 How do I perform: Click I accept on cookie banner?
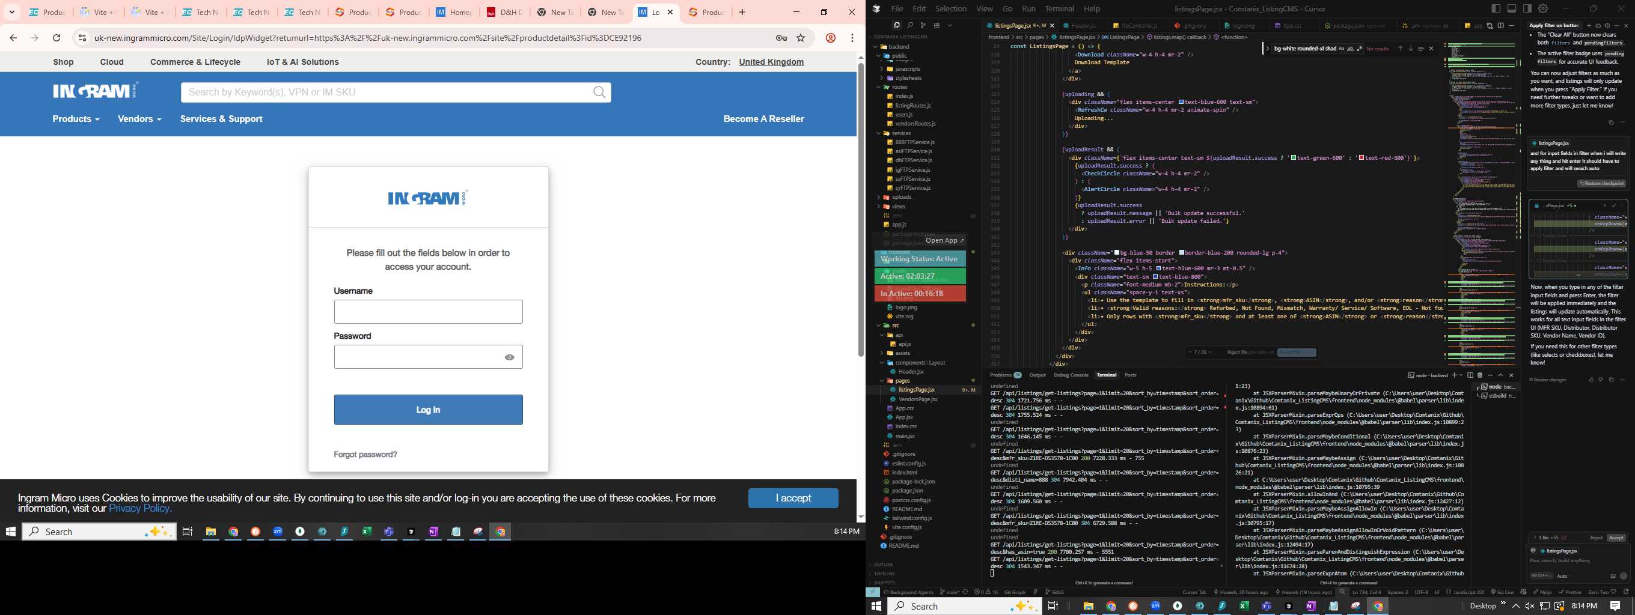coord(793,498)
